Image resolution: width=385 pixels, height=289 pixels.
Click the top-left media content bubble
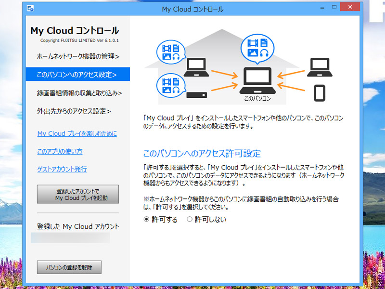click(x=171, y=52)
